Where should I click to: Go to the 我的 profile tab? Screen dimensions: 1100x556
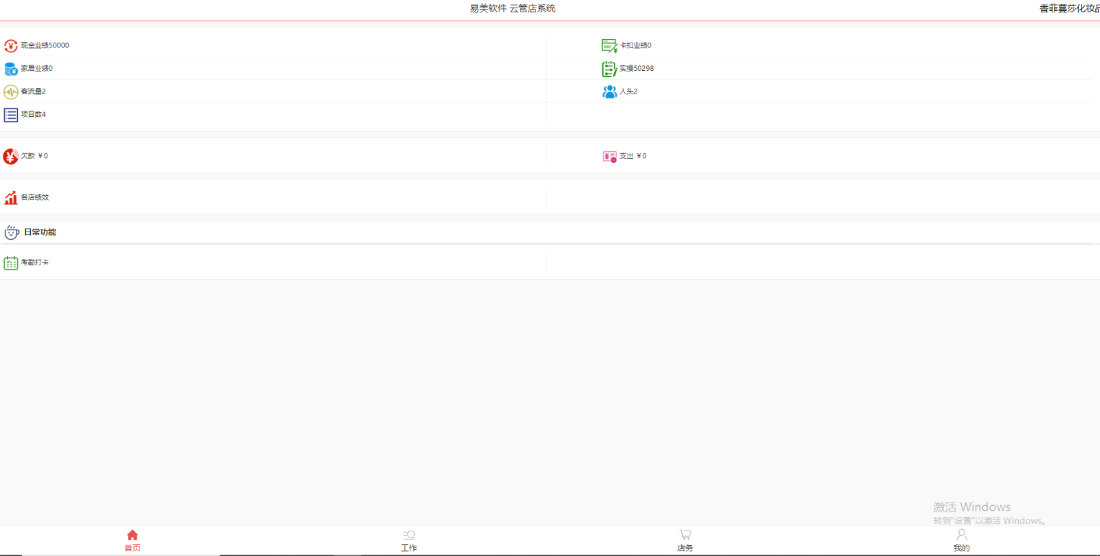pyautogui.click(x=961, y=540)
